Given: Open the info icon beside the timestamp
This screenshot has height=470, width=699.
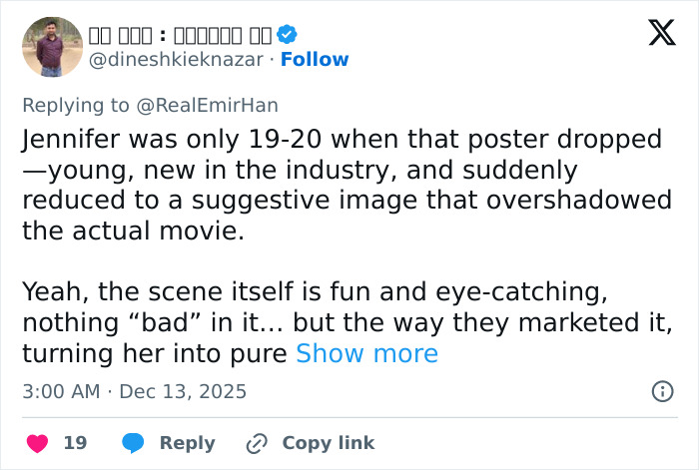Looking at the screenshot, I should point(662,391).
